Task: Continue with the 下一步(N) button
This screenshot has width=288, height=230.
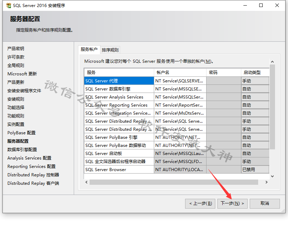Action: tap(233, 203)
